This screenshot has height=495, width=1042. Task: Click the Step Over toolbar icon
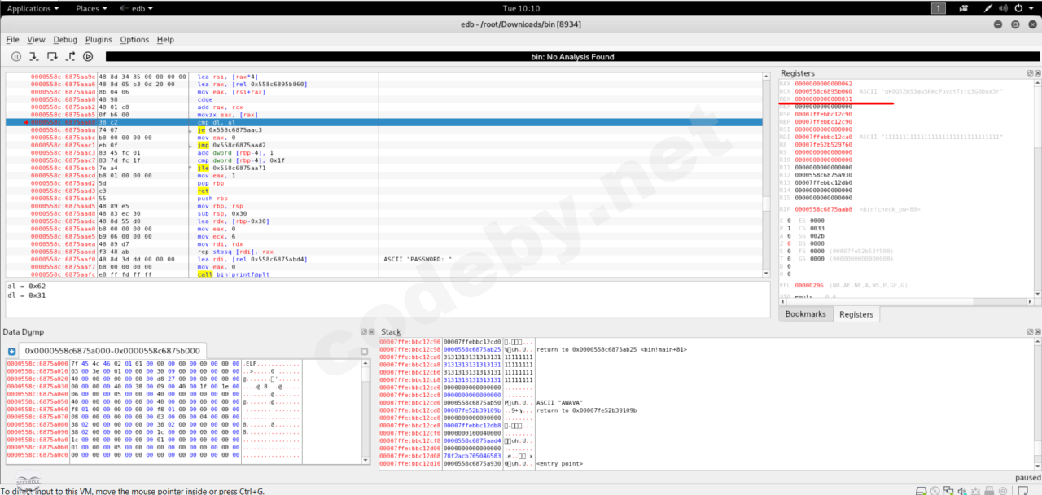point(52,56)
